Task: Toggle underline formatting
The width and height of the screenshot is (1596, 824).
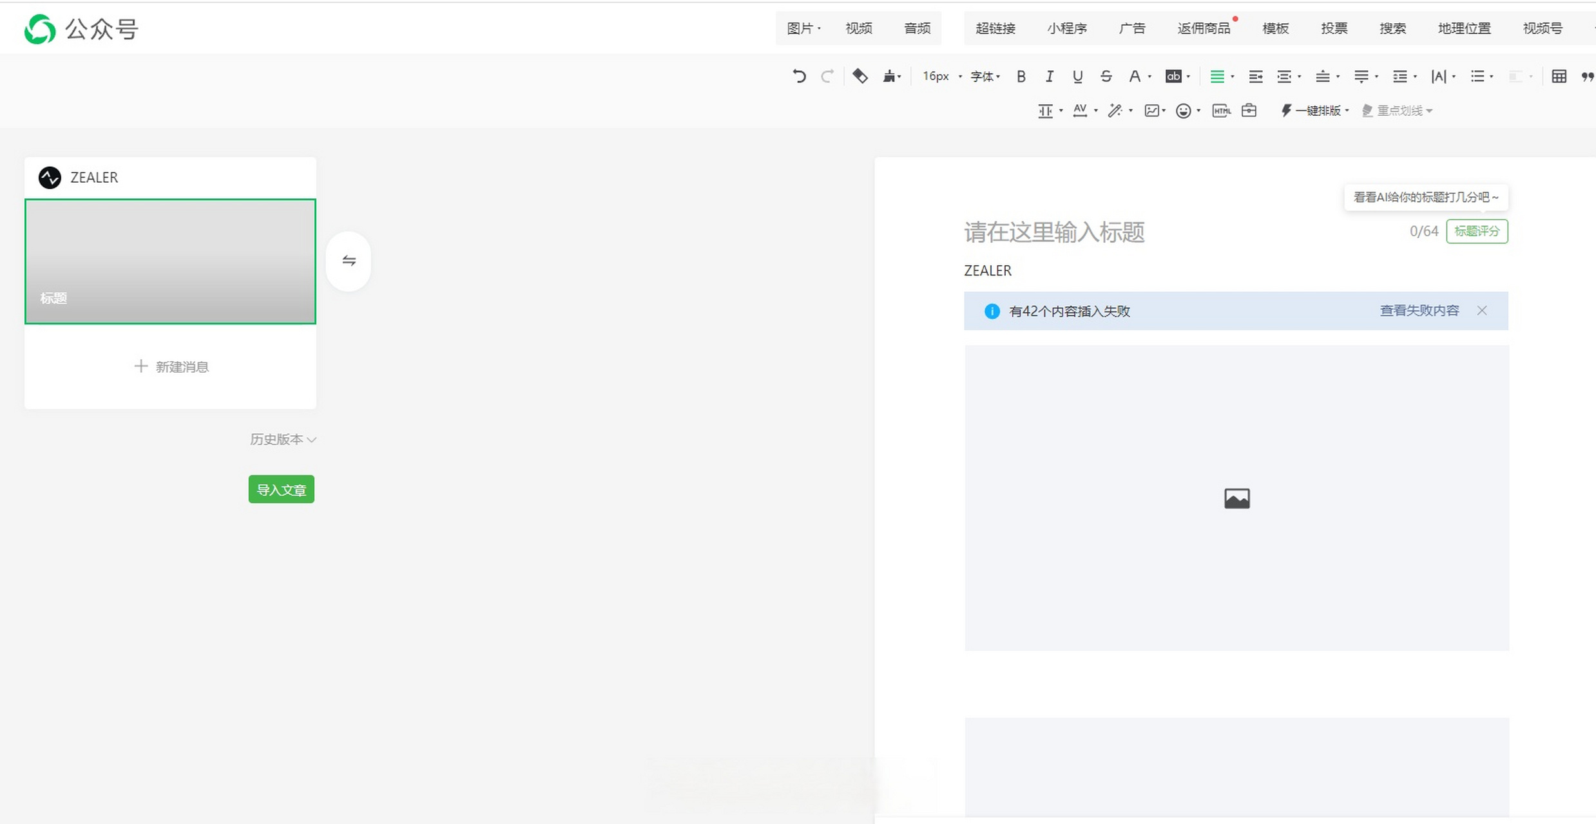Action: coord(1077,77)
